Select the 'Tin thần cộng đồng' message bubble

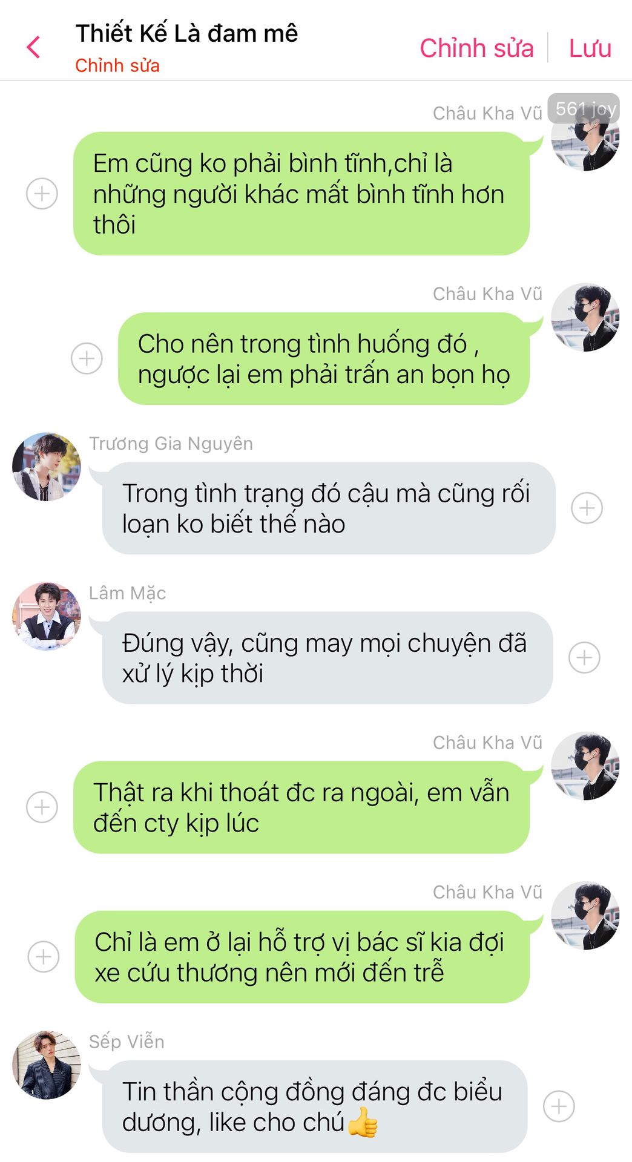click(x=315, y=1106)
